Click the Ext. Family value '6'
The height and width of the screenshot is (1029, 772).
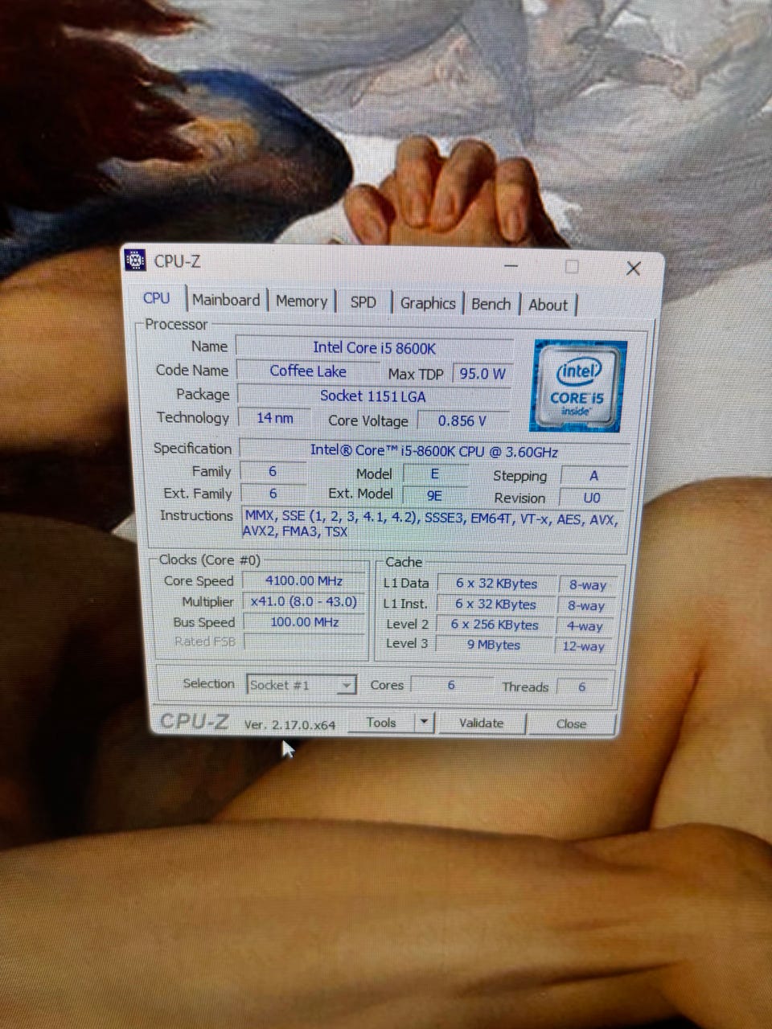273,493
